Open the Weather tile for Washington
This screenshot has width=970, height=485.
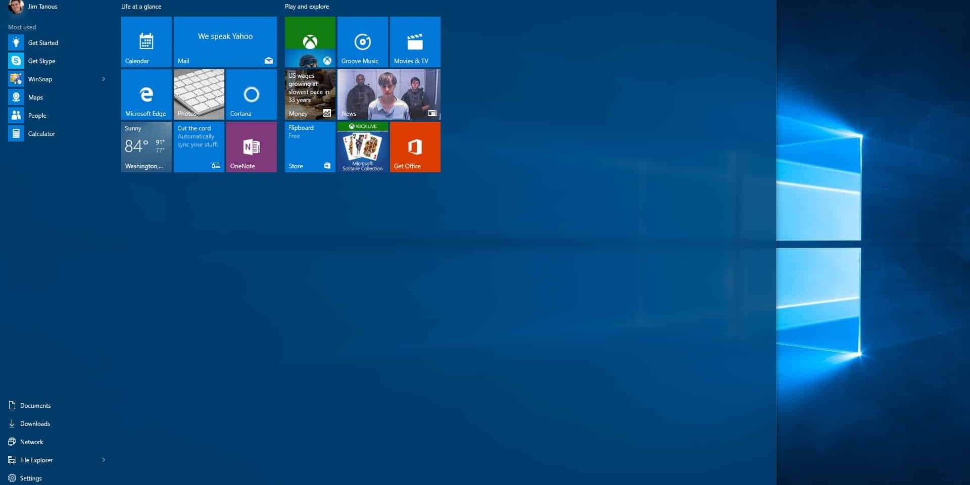click(147, 147)
